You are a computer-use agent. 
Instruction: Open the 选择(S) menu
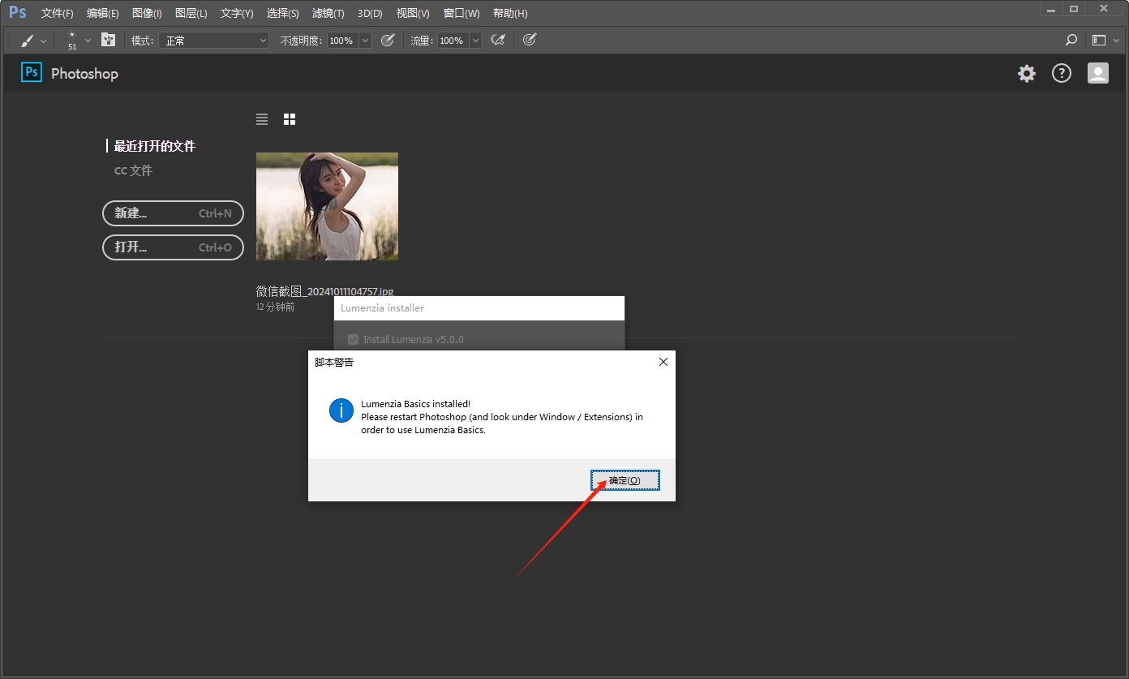click(282, 13)
